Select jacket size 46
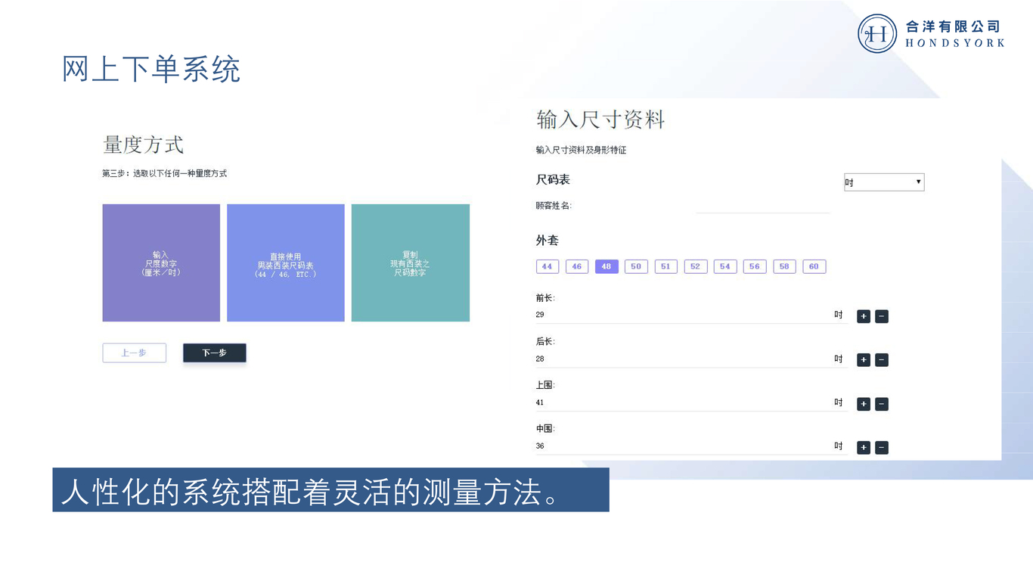 [577, 266]
